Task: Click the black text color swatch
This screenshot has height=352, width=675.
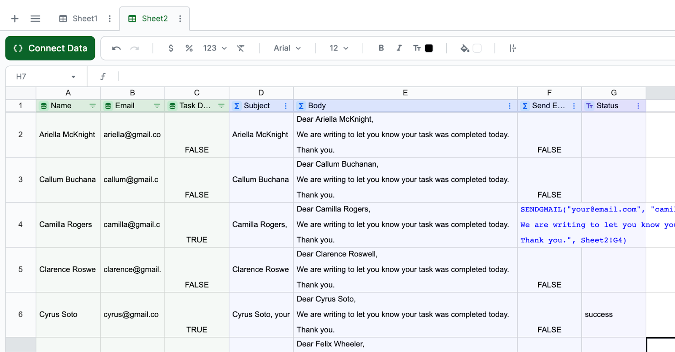Action: pos(429,48)
